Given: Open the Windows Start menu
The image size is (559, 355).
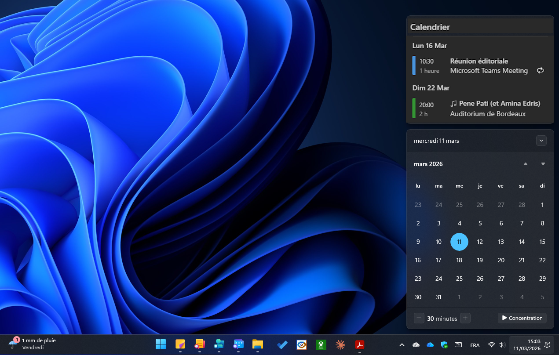Looking at the screenshot, I should pyautogui.click(x=161, y=345).
